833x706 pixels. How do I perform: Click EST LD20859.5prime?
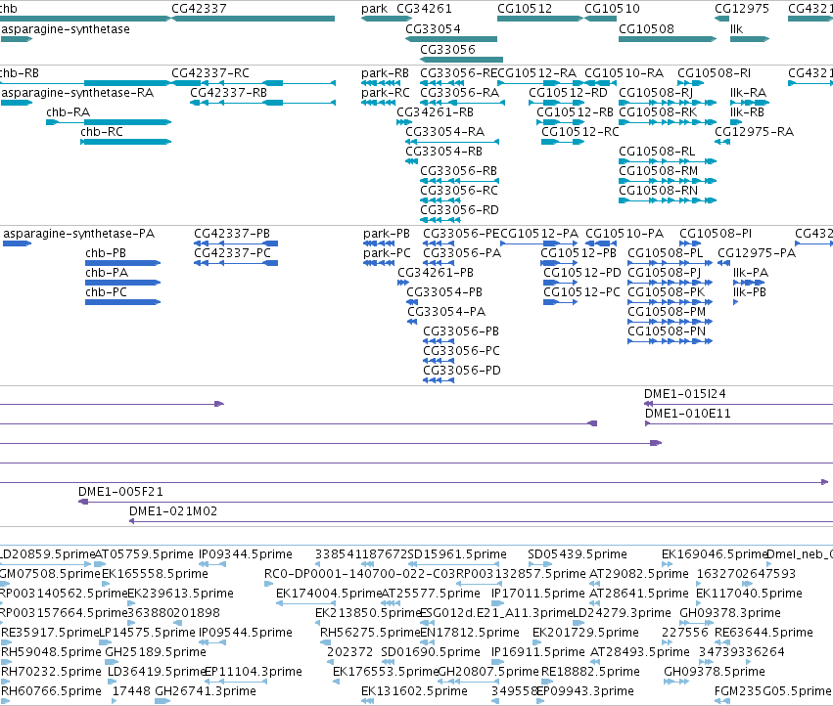[x=47, y=554]
